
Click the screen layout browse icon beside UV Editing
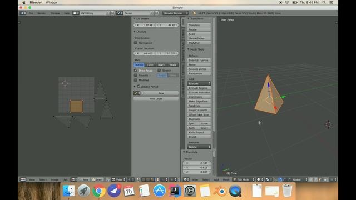[76, 13]
